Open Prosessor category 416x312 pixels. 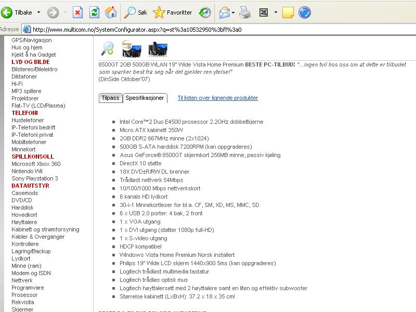tap(24, 295)
